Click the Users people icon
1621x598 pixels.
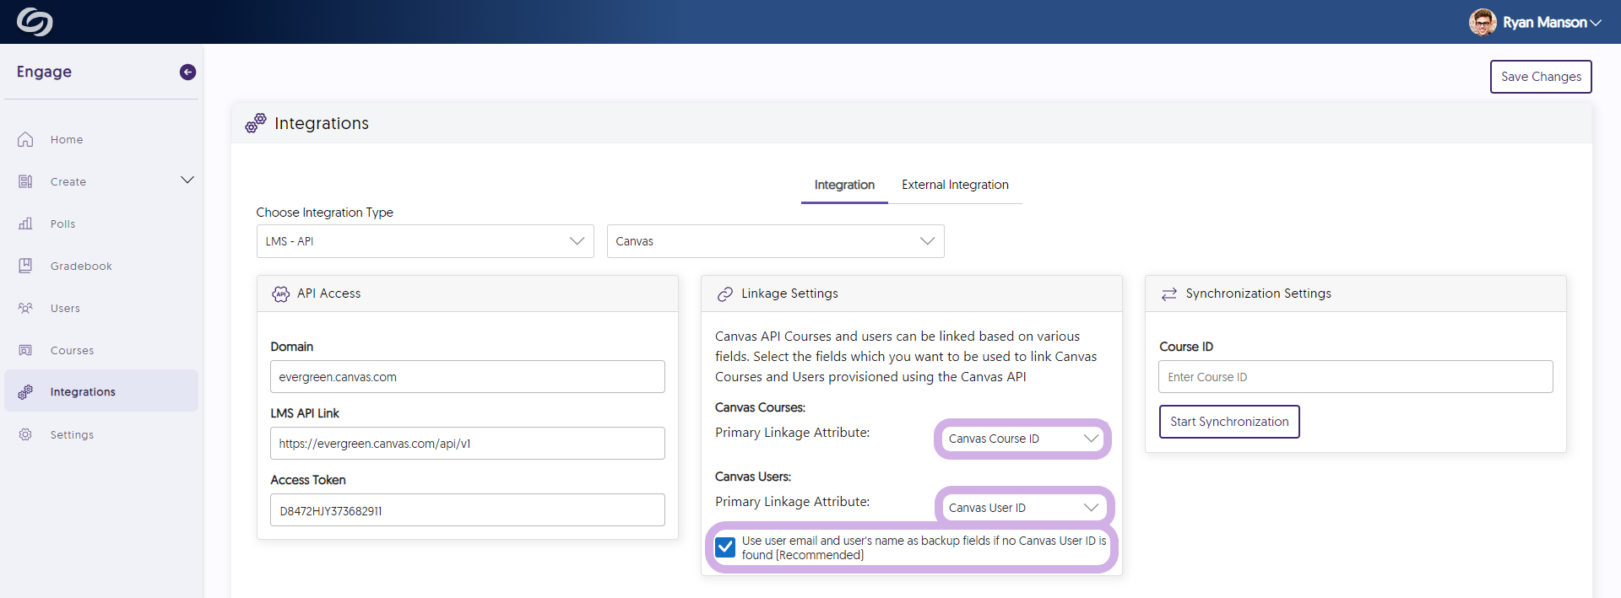[x=25, y=308]
